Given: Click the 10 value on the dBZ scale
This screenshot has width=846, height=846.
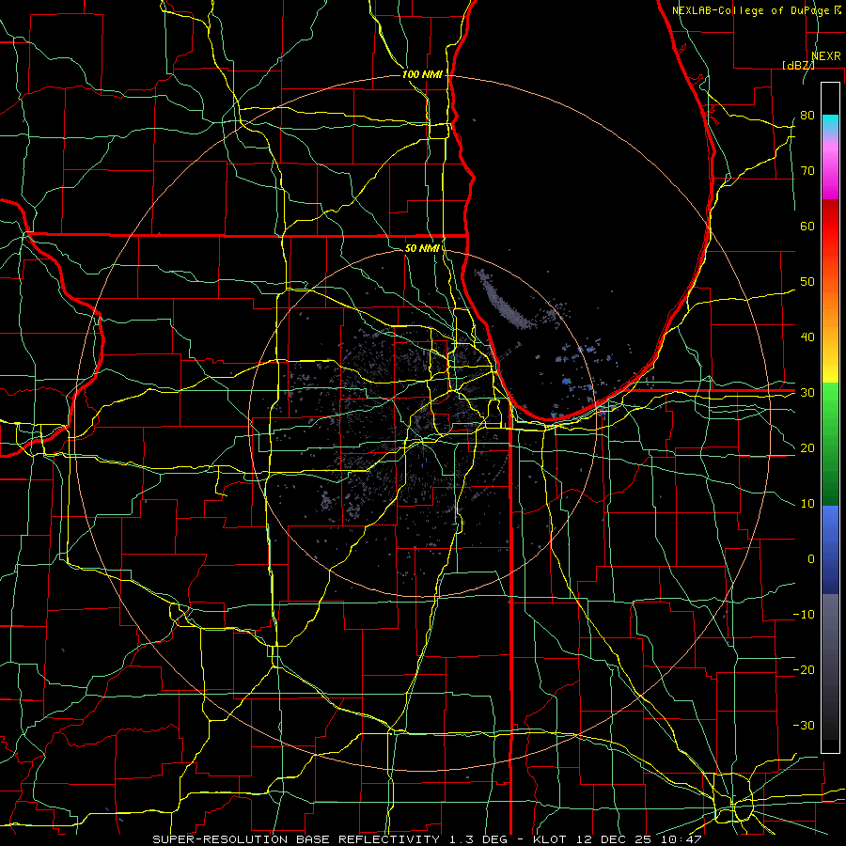Looking at the screenshot, I should pyautogui.click(x=807, y=504).
